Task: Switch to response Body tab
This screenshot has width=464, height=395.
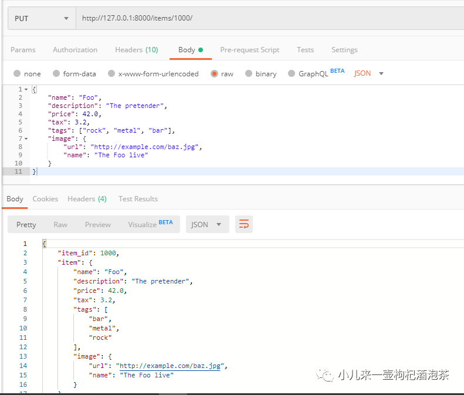Action: 15,199
